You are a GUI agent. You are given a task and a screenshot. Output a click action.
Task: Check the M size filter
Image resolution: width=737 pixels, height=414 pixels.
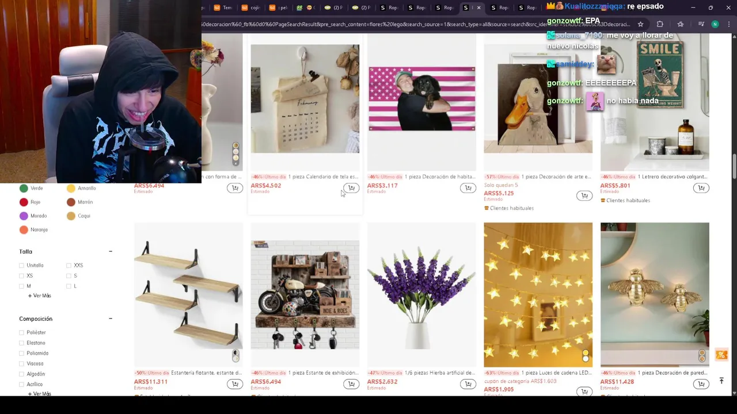click(x=22, y=286)
